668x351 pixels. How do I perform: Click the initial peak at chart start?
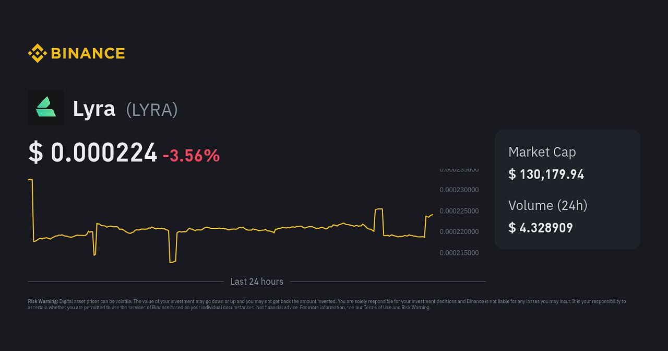tap(30, 180)
